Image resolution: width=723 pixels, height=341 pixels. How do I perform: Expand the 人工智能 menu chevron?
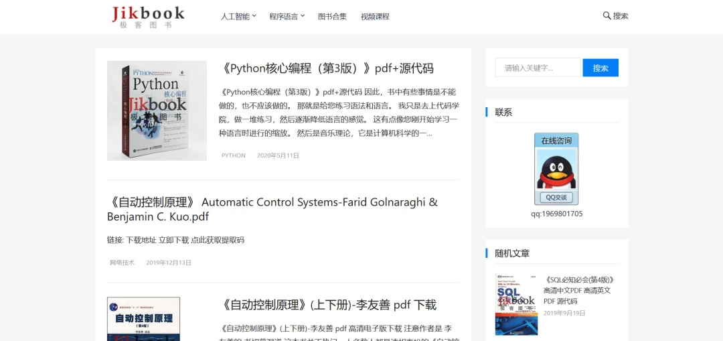pos(254,15)
